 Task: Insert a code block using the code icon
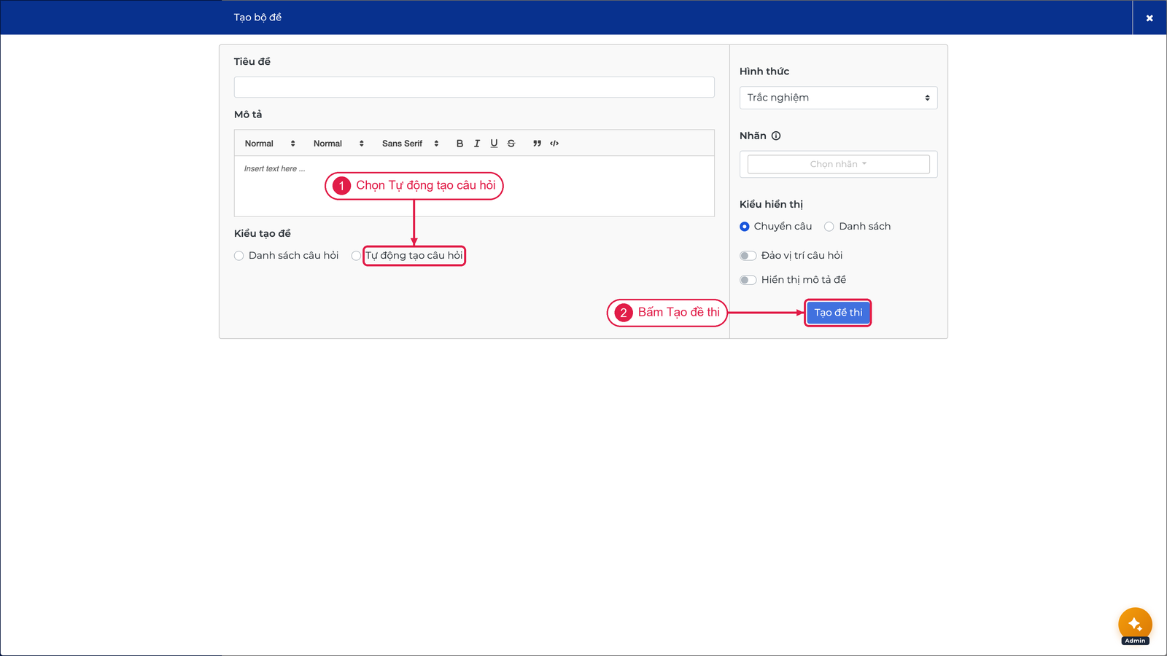tap(554, 144)
